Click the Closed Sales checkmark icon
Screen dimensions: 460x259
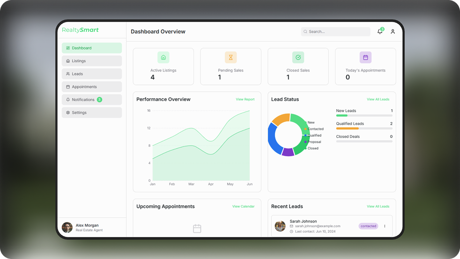(x=298, y=58)
